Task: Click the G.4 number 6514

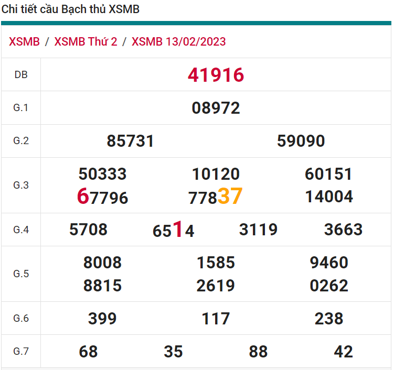Action: coord(173,230)
